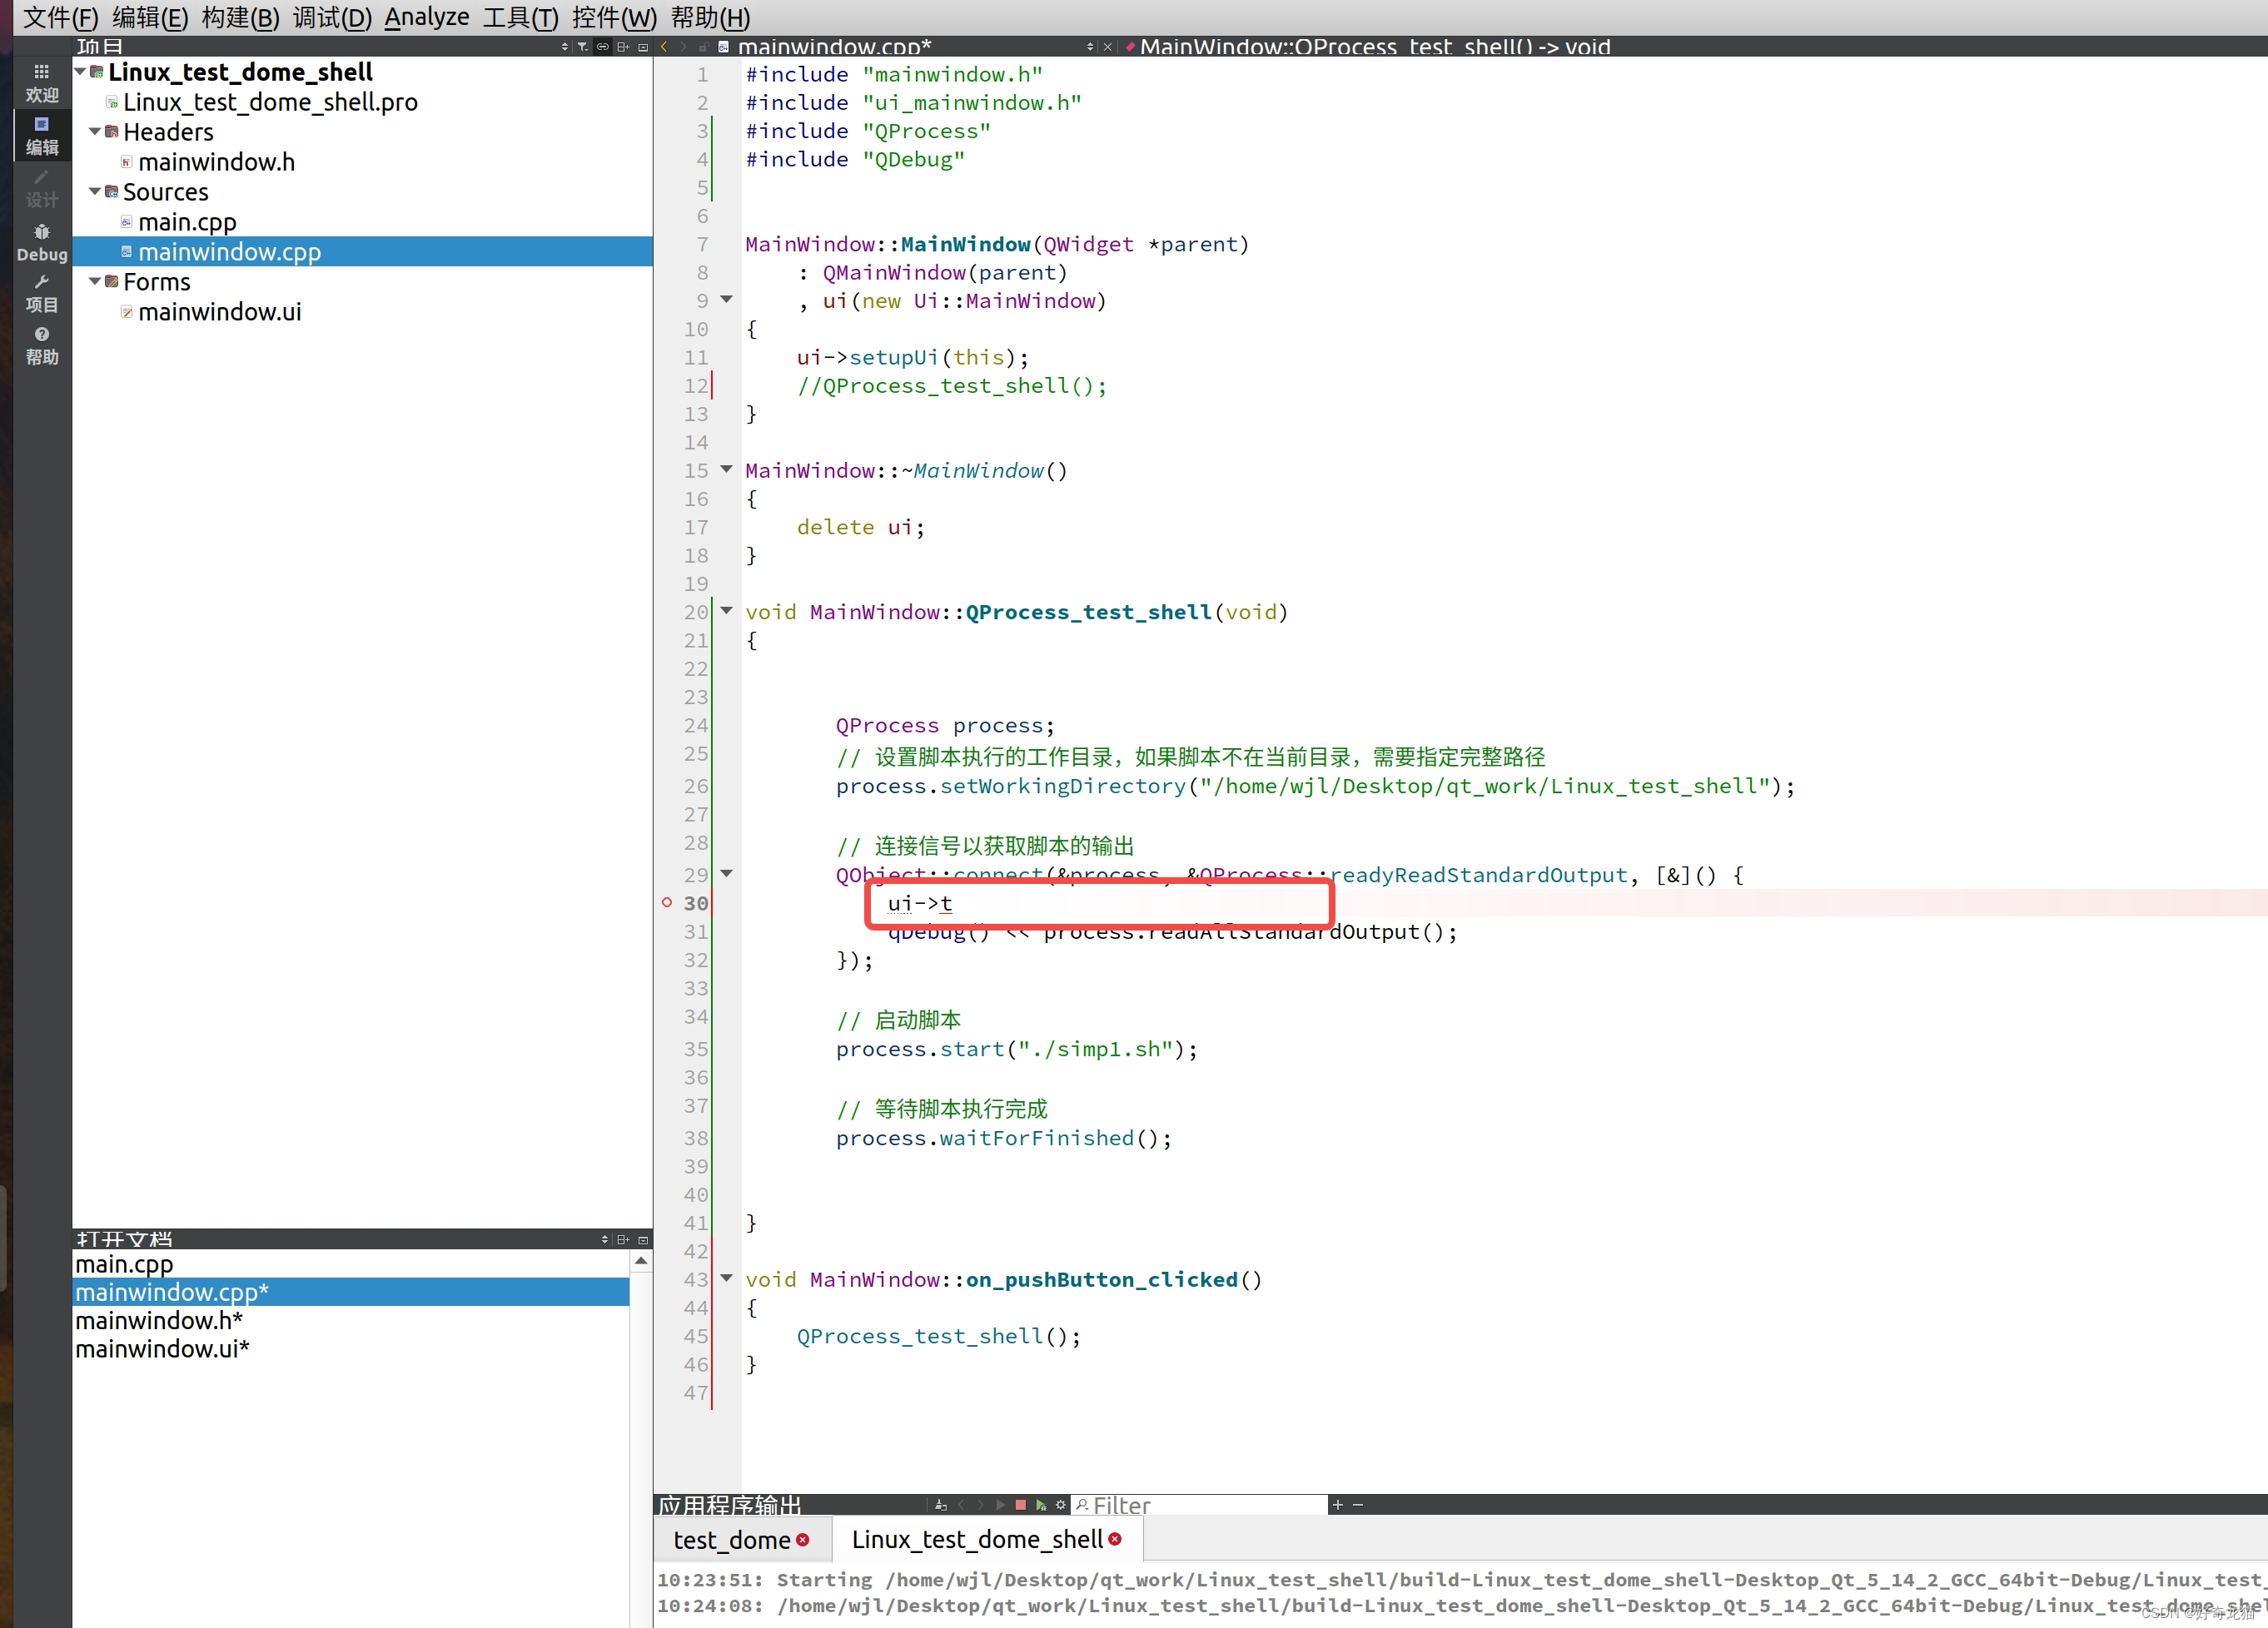2268x1628 pixels.
Task: Open the 构建(B) menu
Action: tap(240, 17)
